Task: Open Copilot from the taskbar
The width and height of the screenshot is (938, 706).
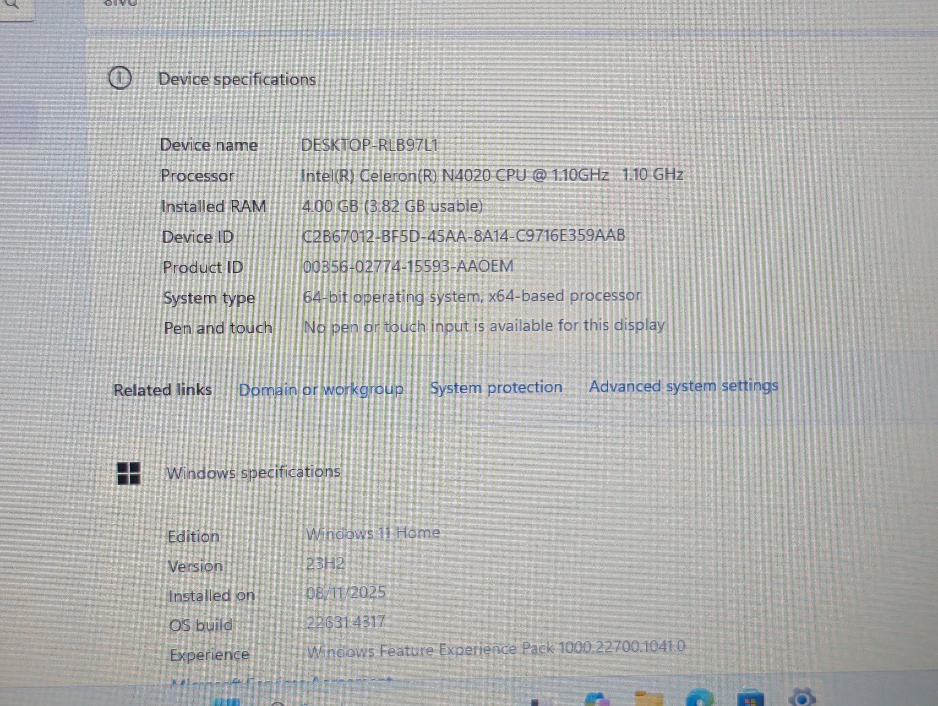Action: (x=597, y=701)
